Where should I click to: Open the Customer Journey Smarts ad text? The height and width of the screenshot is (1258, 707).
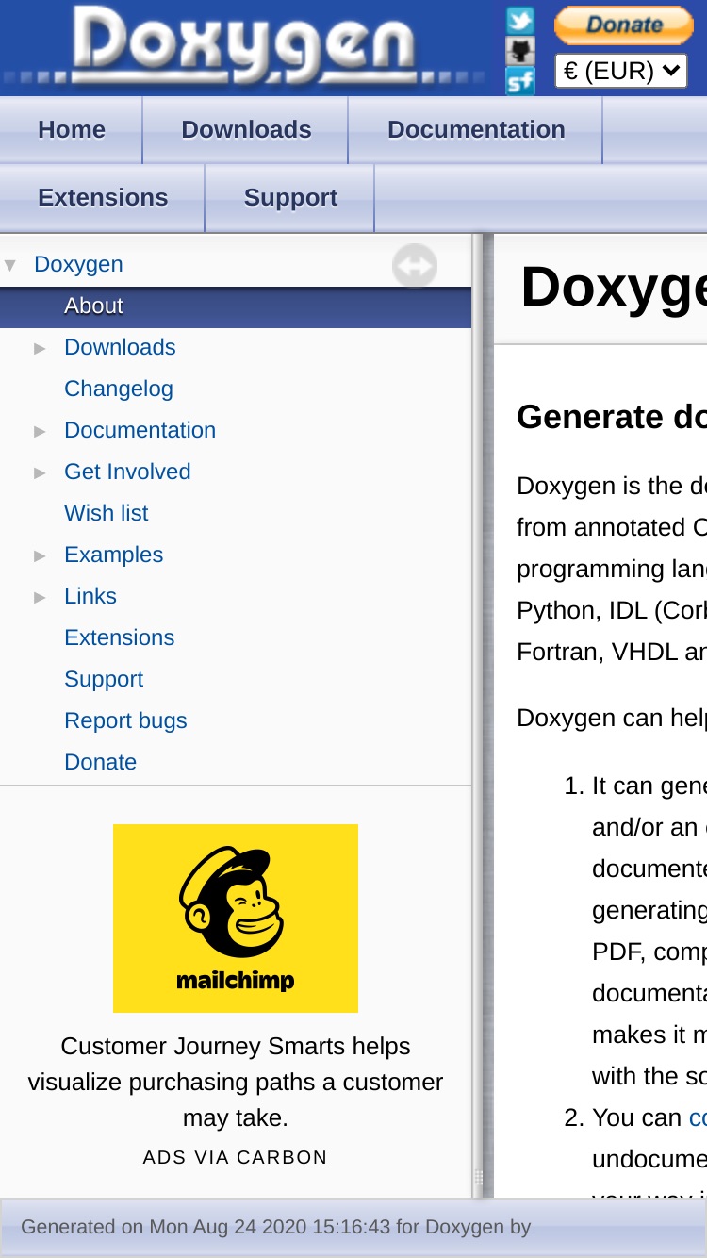[236, 1082]
